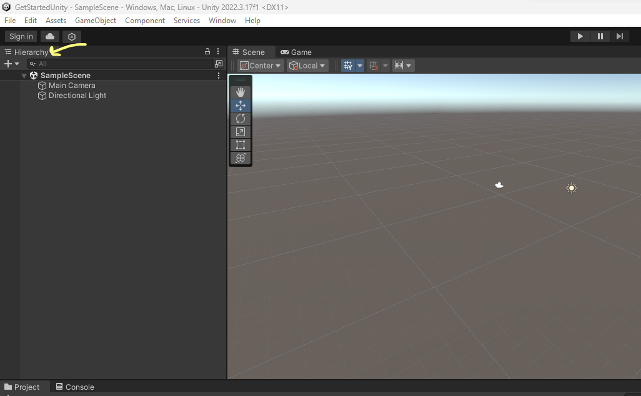Open the File menu
641x396 pixels.
[10, 21]
